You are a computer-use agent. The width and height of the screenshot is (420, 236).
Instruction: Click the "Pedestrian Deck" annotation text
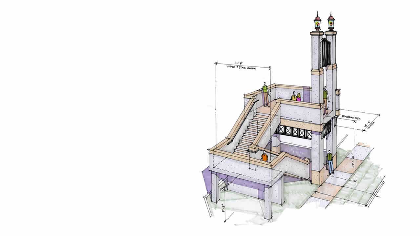(x=351, y=117)
